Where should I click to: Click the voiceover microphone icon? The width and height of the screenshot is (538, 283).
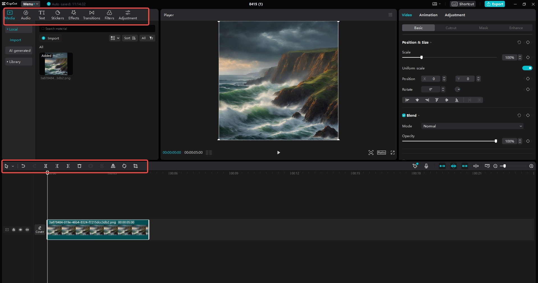[x=426, y=166]
